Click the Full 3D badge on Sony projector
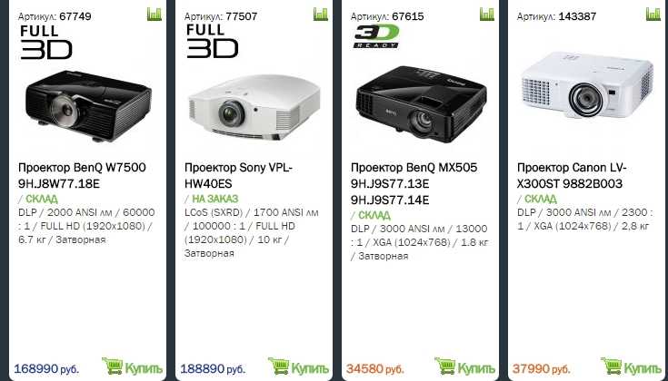The image size is (668, 381). point(212,41)
